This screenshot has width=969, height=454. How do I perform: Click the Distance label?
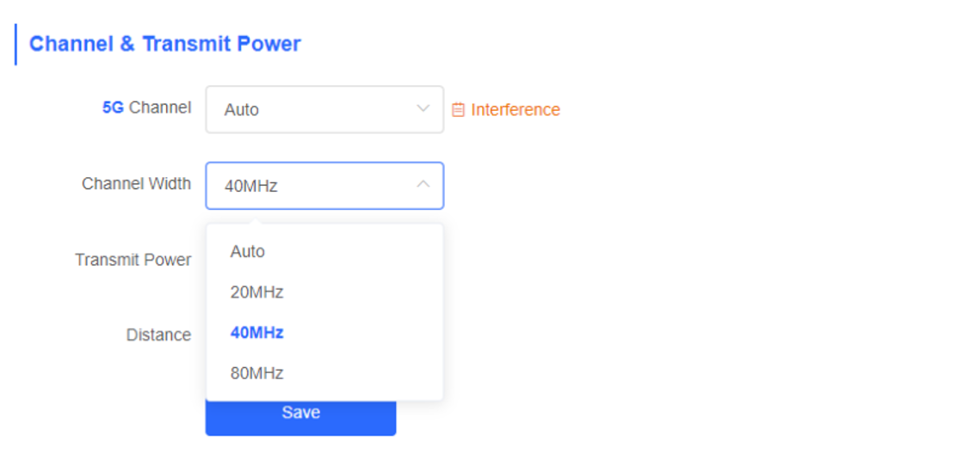[x=159, y=334]
